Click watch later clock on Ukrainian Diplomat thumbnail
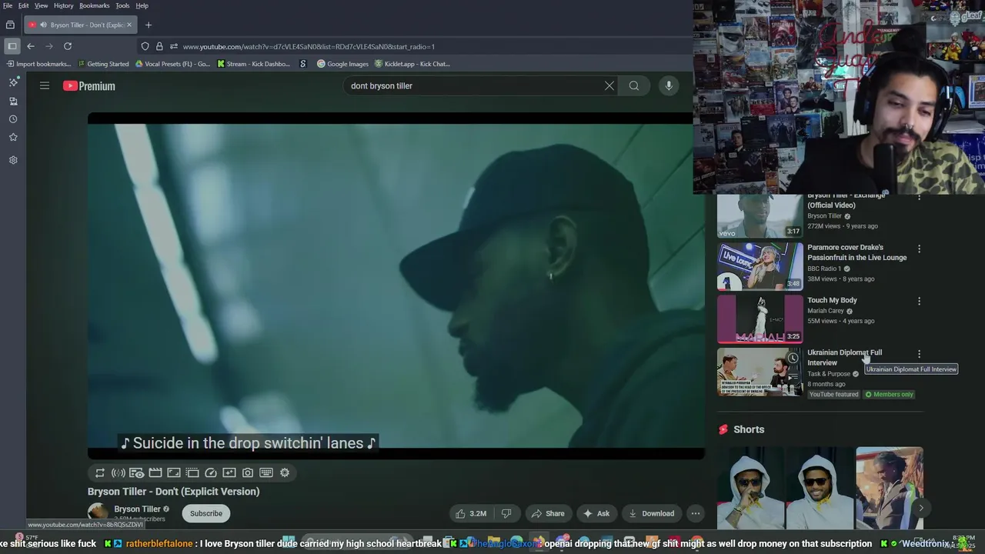 coord(793,359)
